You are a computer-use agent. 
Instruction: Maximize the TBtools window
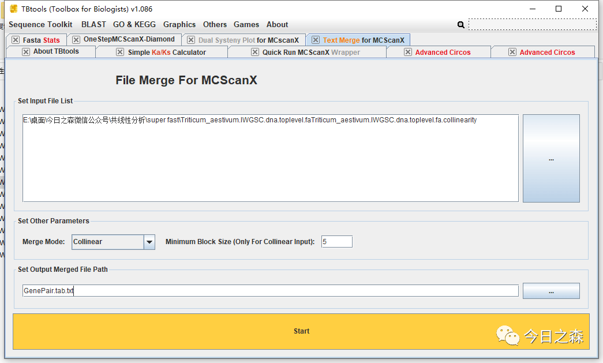click(559, 9)
